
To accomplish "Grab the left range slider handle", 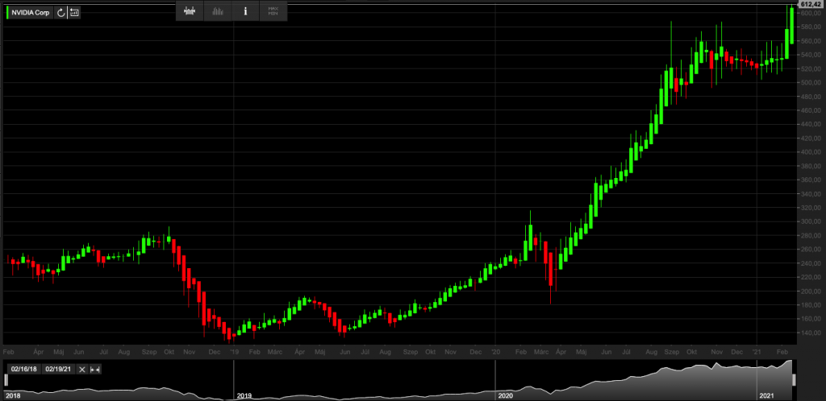I will click(x=6, y=379).
